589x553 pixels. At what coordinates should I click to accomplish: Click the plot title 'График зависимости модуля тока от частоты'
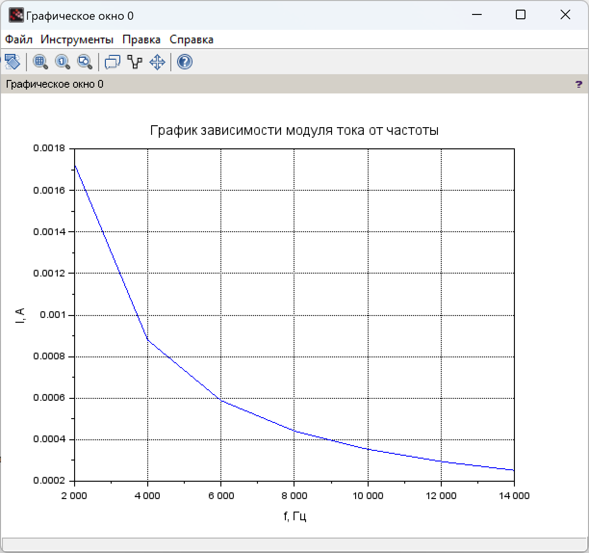[x=294, y=131]
